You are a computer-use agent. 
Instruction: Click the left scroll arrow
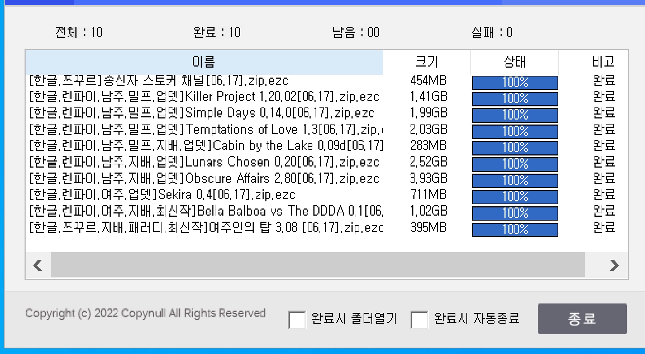pyautogui.click(x=37, y=265)
